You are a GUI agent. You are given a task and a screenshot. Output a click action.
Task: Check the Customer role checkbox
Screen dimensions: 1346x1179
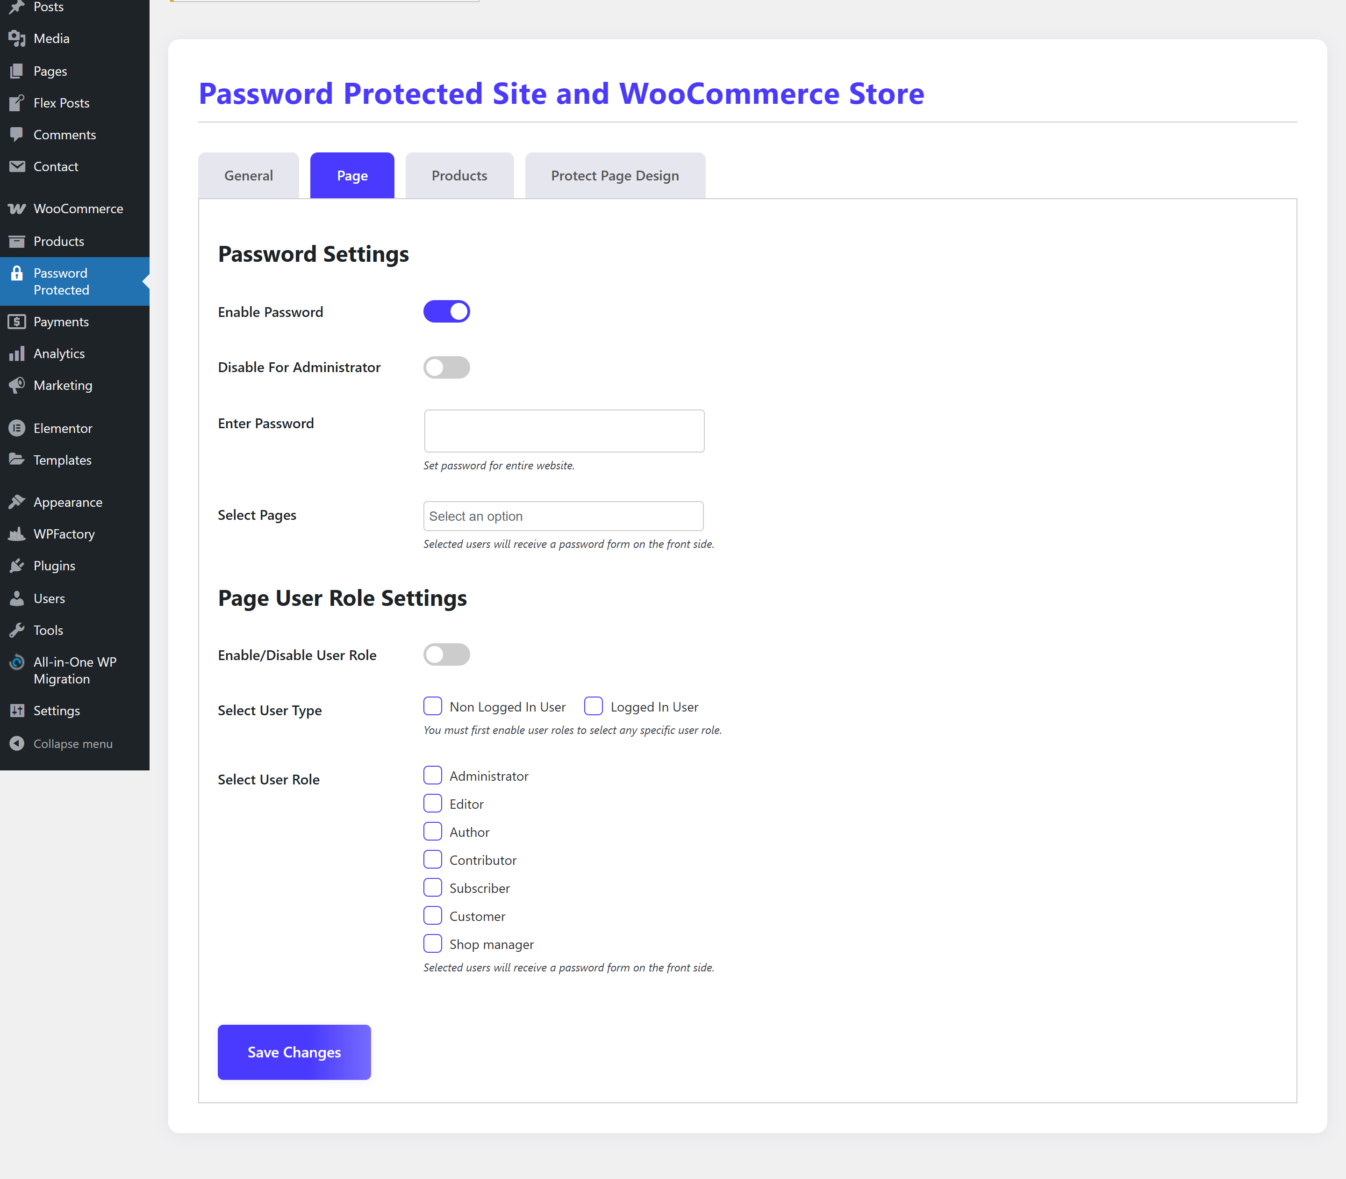[x=433, y=915]
